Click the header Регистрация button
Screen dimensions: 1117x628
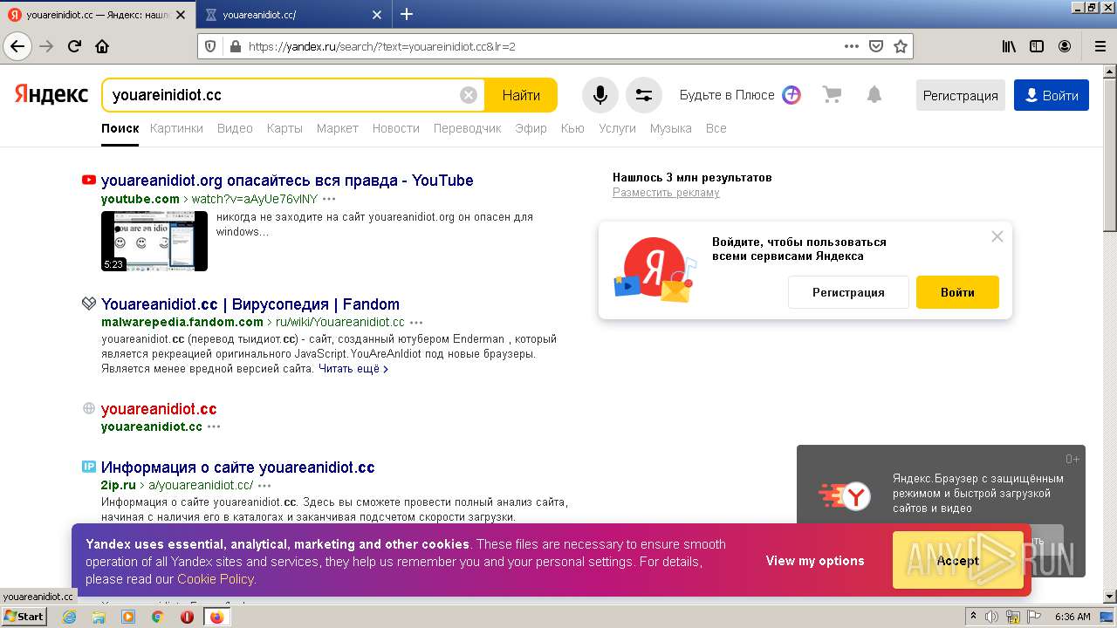click(961, 95)
